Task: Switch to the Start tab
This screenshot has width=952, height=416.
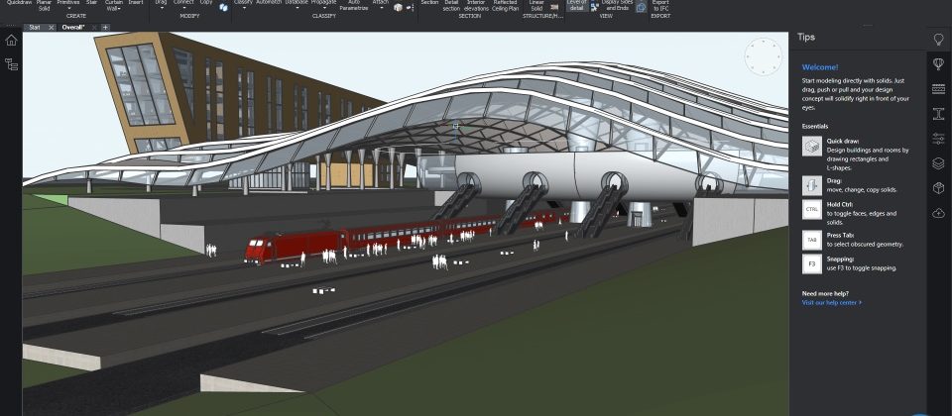Action: pos(35,27)
